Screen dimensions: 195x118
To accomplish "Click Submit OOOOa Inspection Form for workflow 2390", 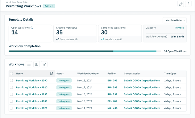I will [142, 81].
